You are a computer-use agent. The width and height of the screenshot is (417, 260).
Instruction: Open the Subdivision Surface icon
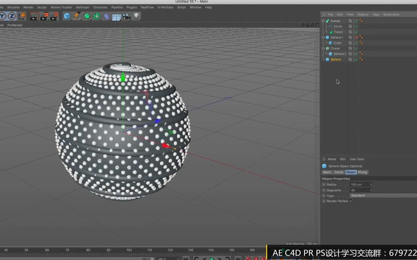pos(87,16)
